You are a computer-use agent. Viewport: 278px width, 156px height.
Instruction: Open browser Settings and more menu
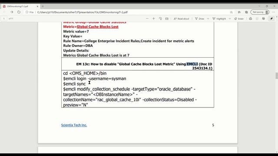(274, 12)
